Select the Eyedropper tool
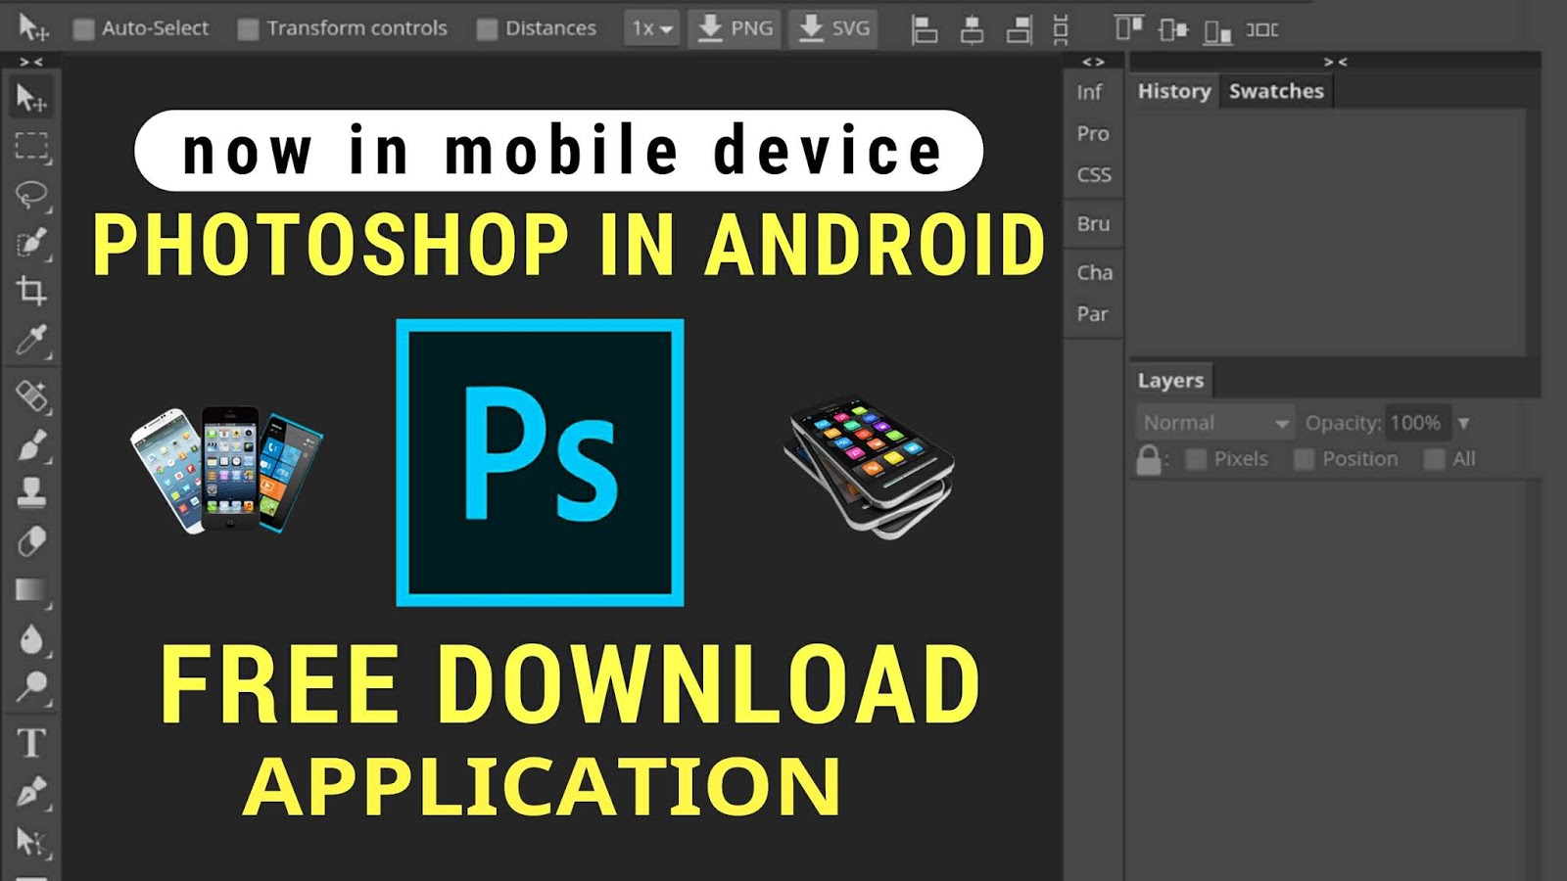This screenshot has width=1567, height=881. 31,340
